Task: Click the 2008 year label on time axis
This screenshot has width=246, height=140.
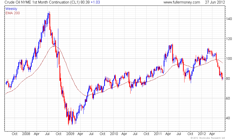Action: point(26,134)
